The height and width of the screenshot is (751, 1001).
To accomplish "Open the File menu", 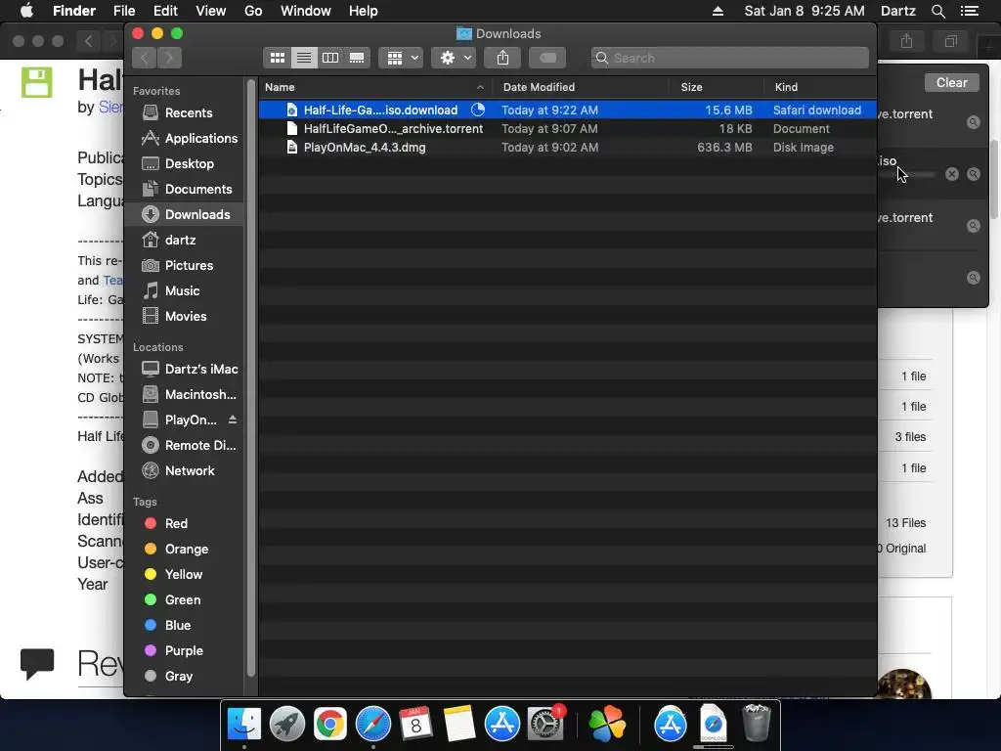I will [x=124, y=11].
